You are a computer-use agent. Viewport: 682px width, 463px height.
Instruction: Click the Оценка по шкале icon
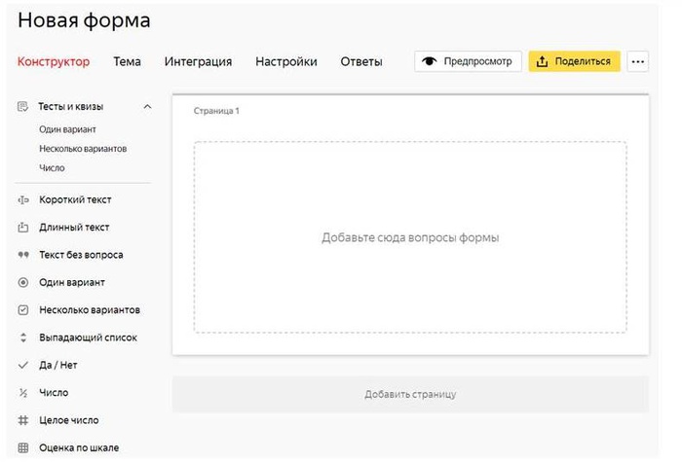(x=22, y=448)
